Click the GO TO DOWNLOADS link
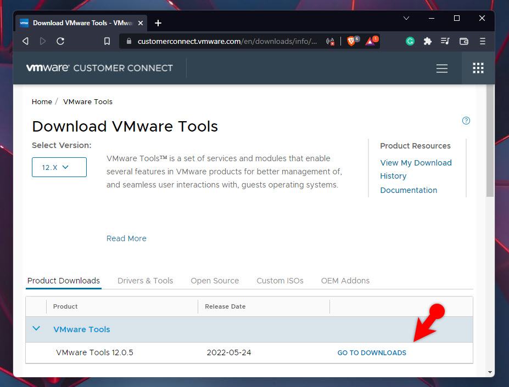The height and width of the screenshot is (387, 509). [x=372, y=352]
